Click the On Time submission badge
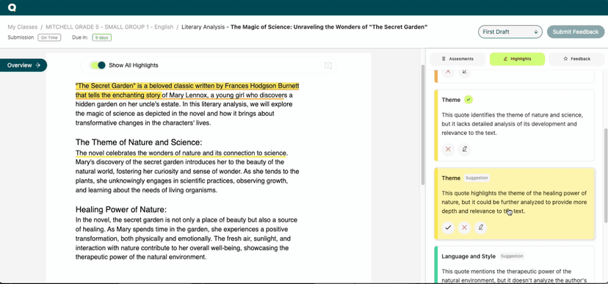 49,37
